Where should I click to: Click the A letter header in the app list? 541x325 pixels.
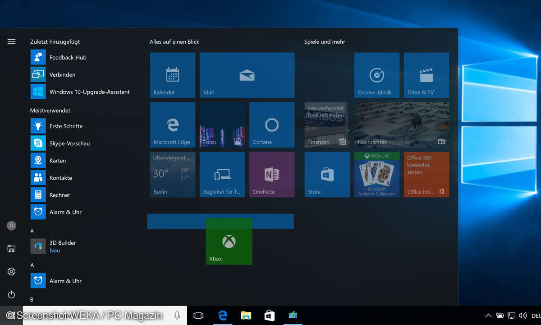32,265
